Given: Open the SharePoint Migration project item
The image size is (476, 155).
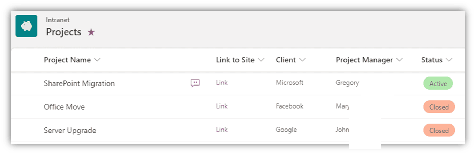Looking at the screenshot, I should pyautogui.click(x=79, y=83).
